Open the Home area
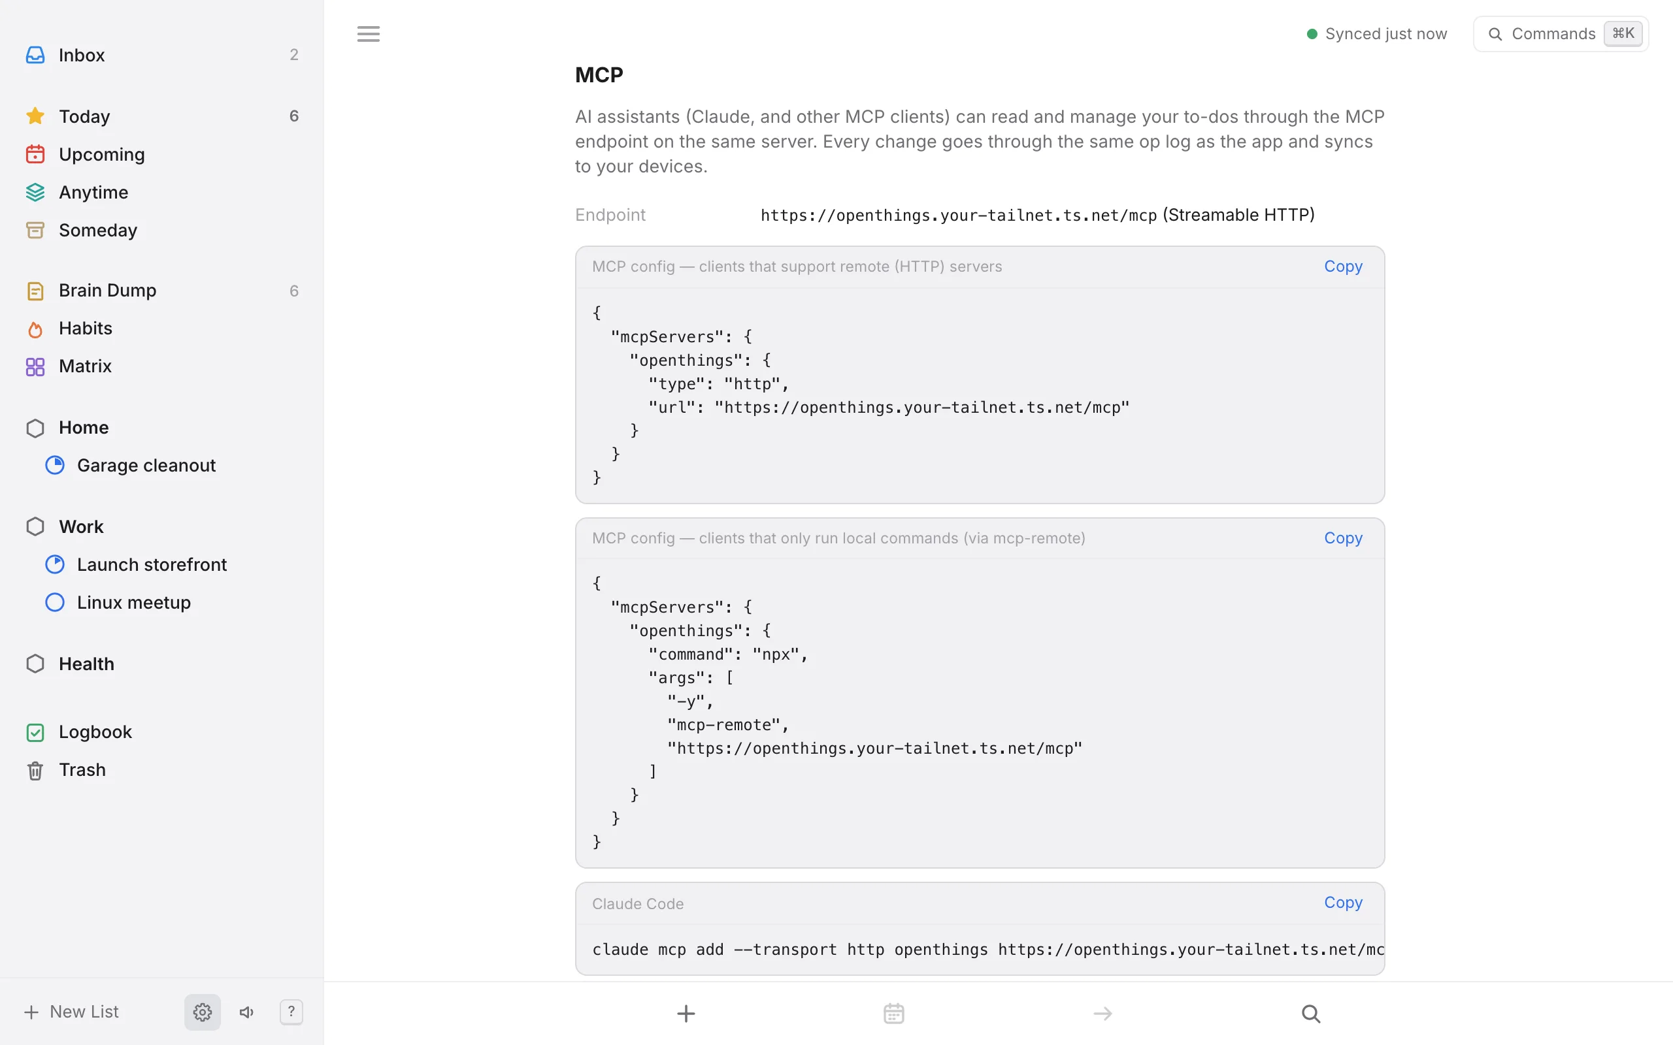Image resolution: width=1673 pixels, height=1045 pixels. click(x=162, y=427)
